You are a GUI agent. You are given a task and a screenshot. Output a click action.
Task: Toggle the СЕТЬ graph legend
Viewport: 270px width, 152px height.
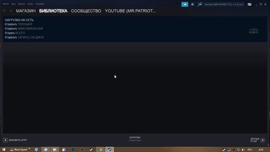254,30
